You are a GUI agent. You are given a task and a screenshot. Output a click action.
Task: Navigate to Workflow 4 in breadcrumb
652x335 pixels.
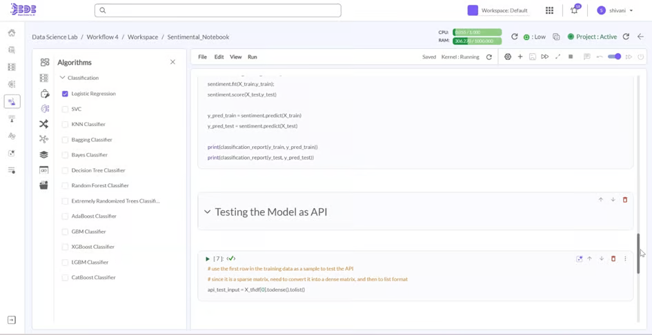coord(102,37)
